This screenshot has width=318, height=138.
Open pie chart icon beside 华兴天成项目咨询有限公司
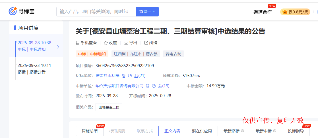coord(154,86)
